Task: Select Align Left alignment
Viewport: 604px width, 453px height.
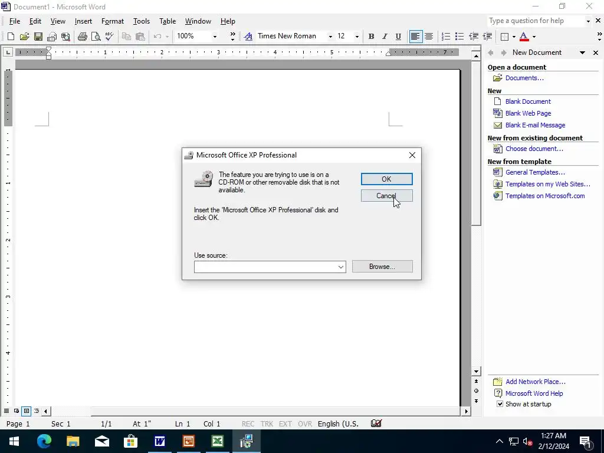Action: coord(415,37)
